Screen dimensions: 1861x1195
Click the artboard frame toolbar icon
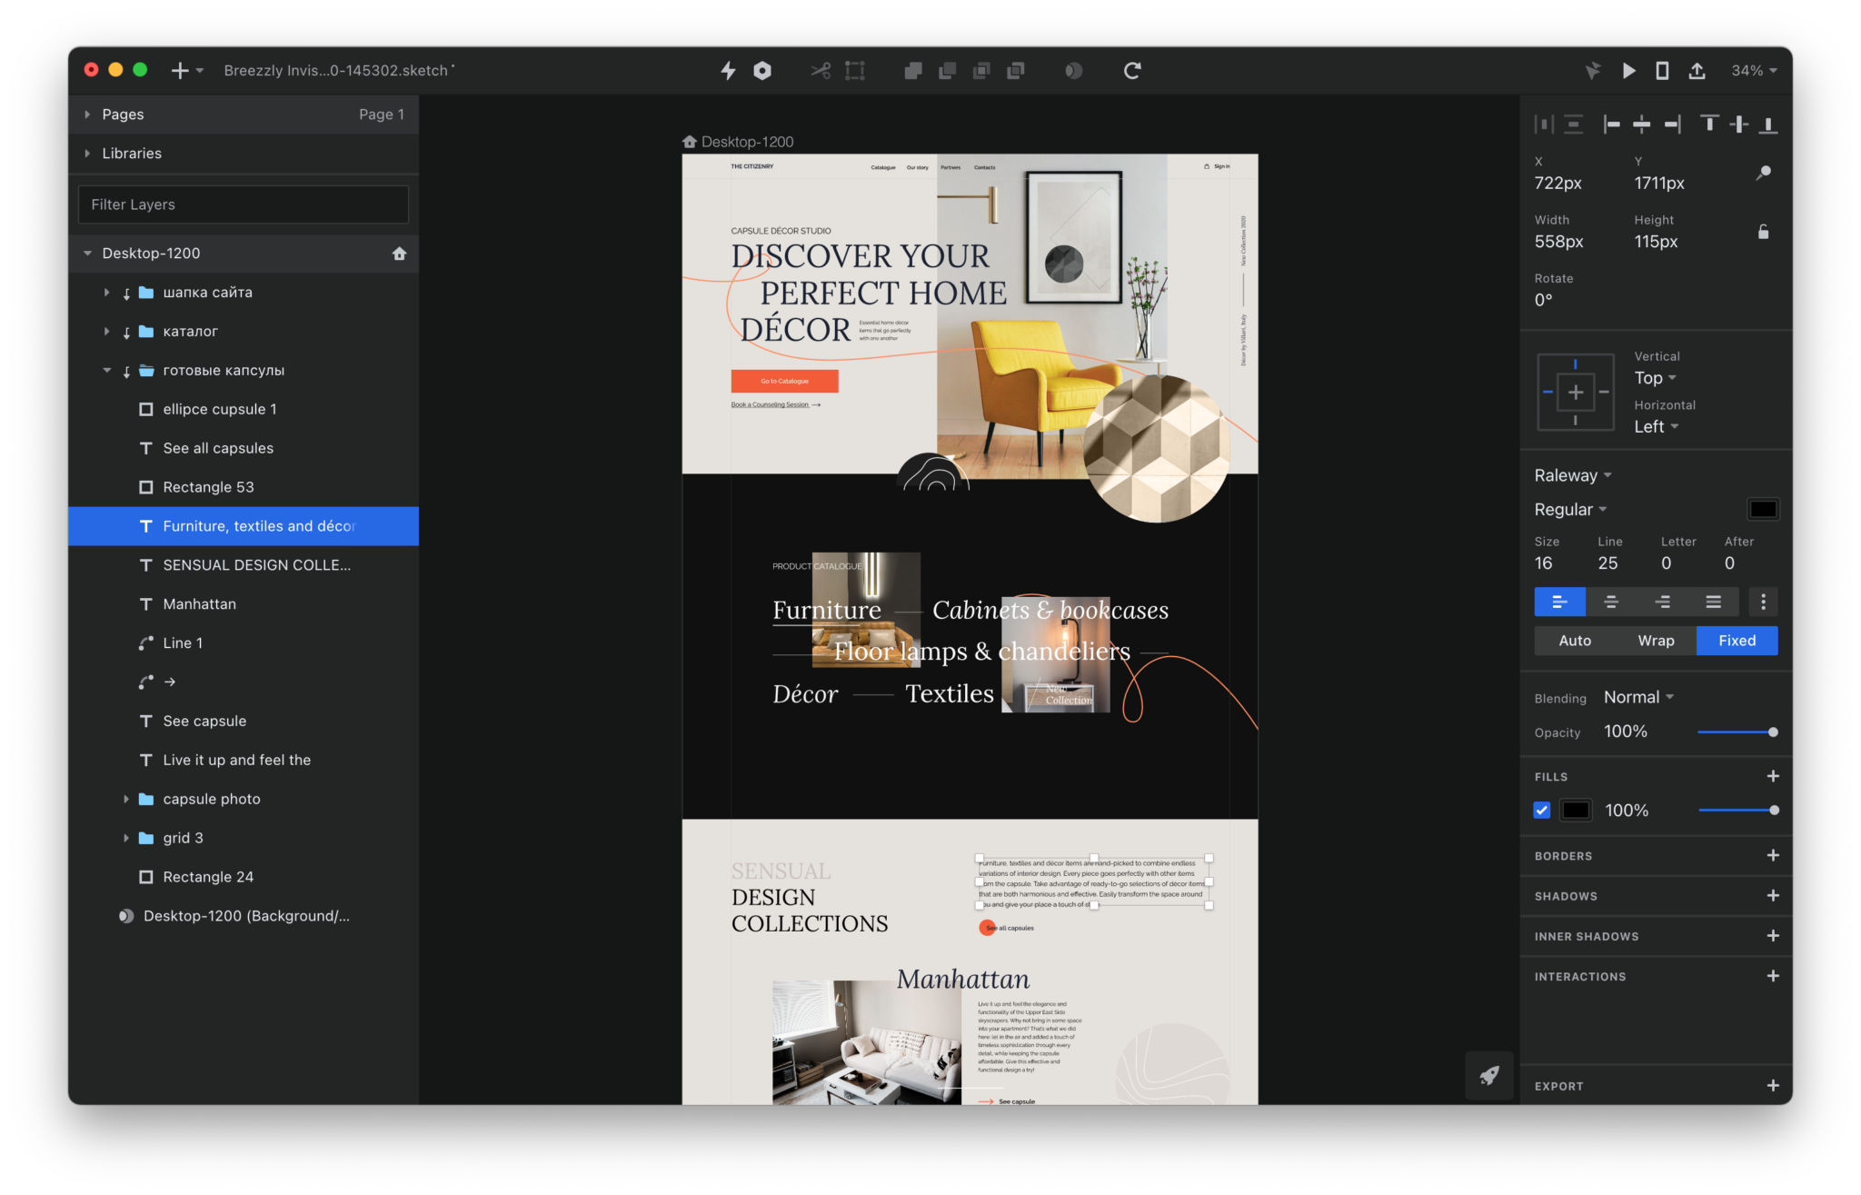[855, 71]
